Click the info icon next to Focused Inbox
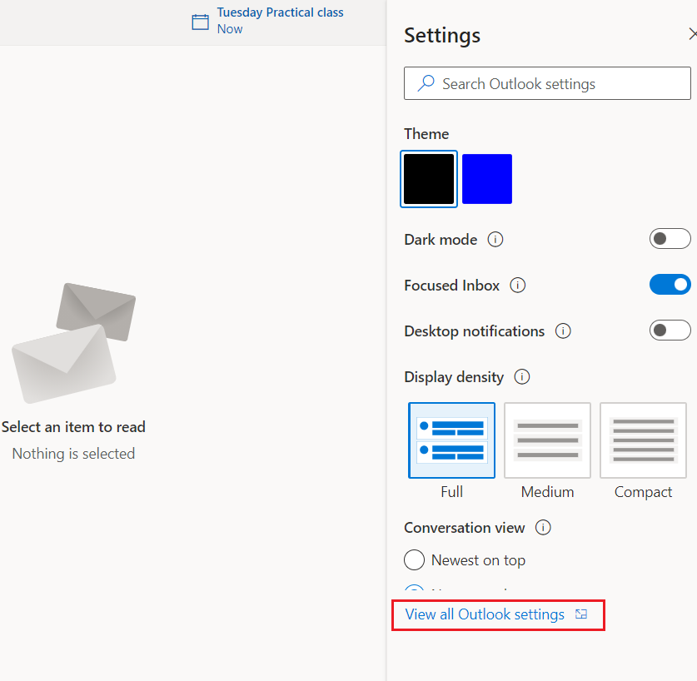This screenshot has height=681, width=697. (x=517, y=286)
